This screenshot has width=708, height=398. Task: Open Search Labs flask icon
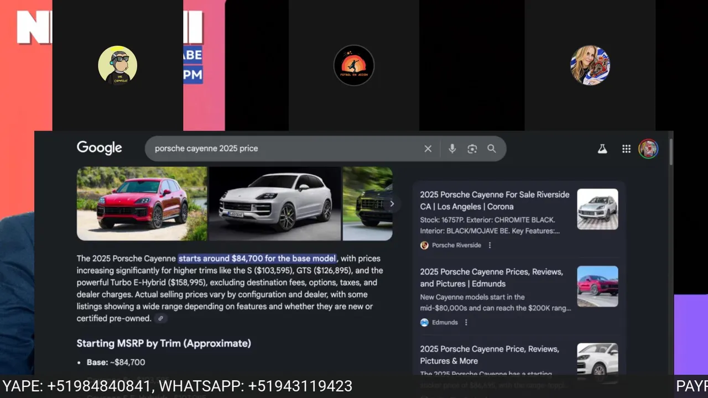(x=602, y=149)
